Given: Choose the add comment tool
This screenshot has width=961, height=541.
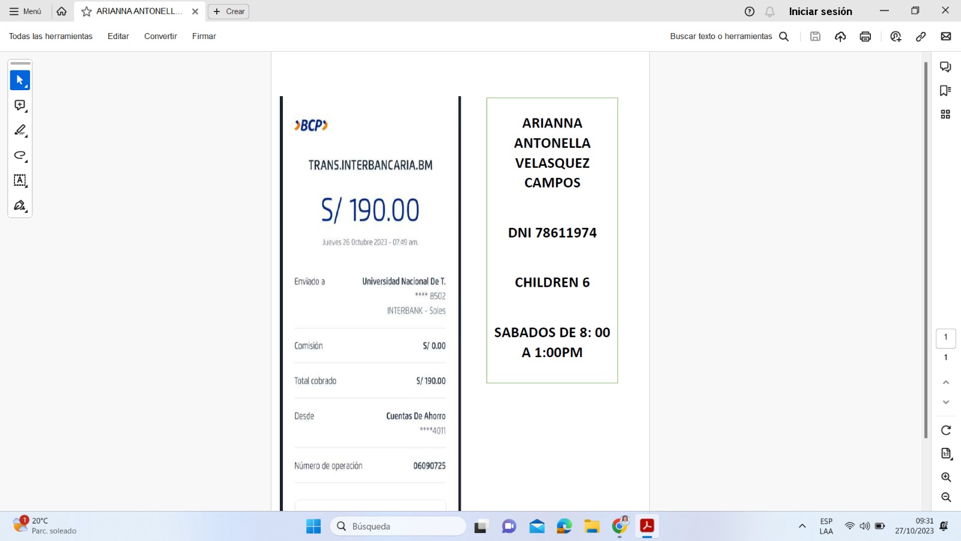Looking at the screenshot, I should point(20,105).
